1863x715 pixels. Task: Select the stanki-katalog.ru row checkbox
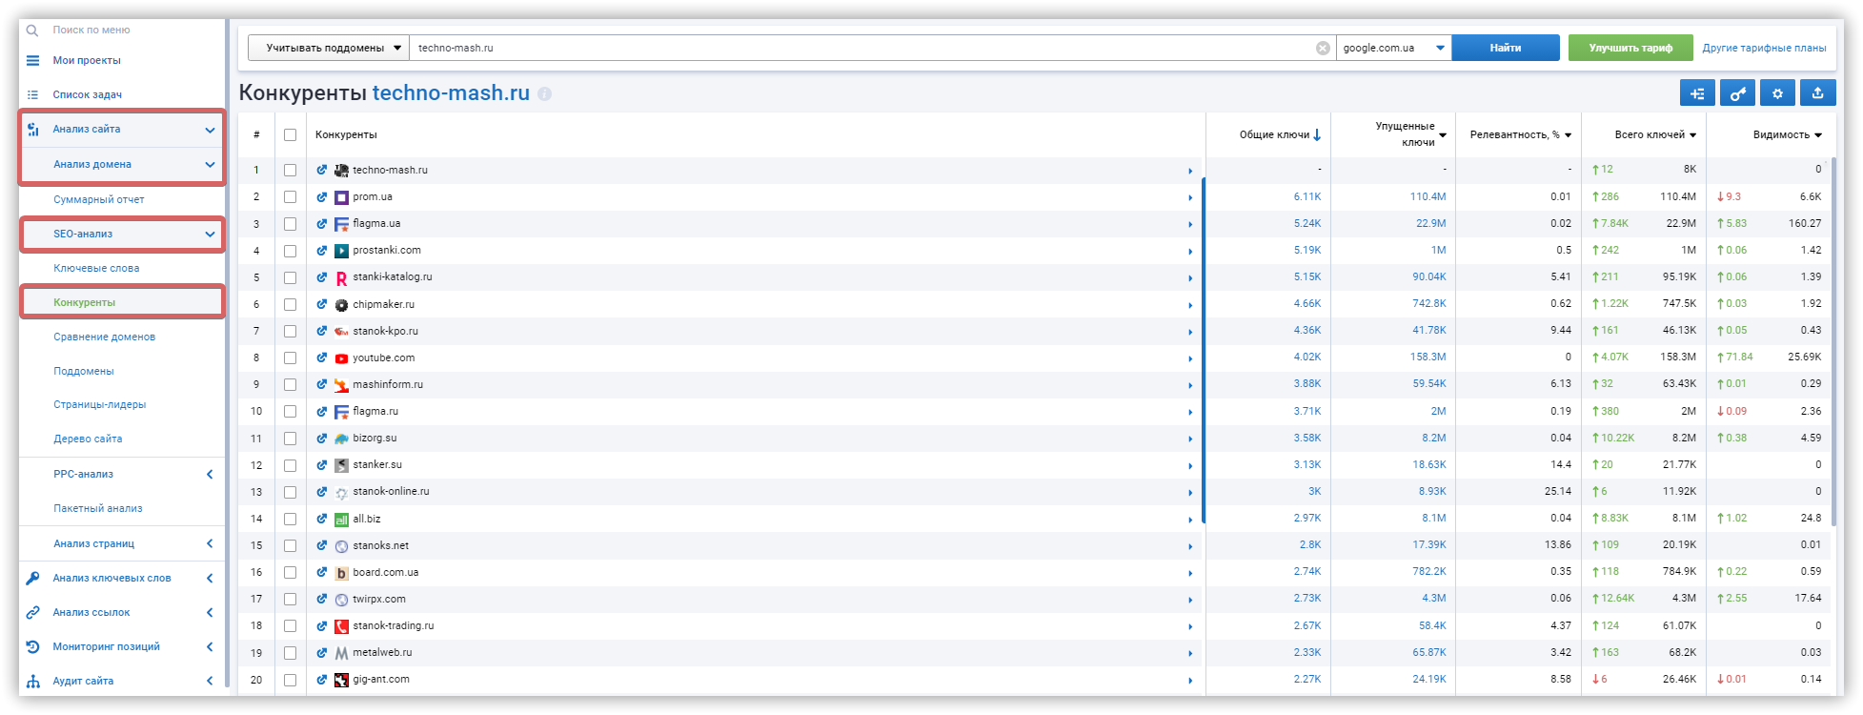coord(290,277)
